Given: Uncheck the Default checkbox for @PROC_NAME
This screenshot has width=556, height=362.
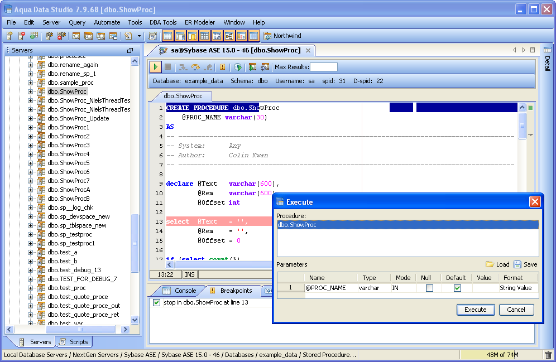Looking at the screenshot, I should tap(457, 288).
